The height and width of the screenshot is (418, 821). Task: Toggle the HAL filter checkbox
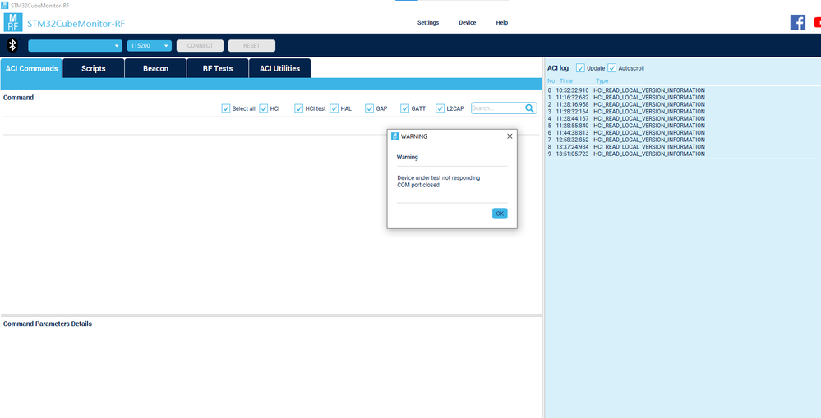click(334, 108)
